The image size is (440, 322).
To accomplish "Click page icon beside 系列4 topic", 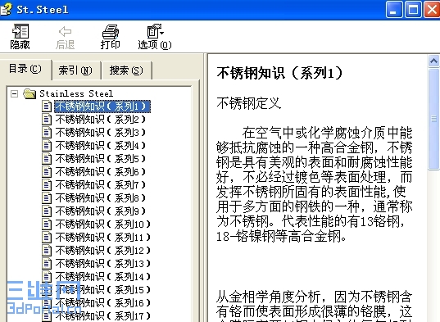I will (47, 146).
